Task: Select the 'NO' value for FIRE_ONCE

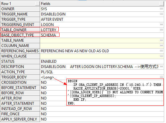Action: [x=44, y=114]
